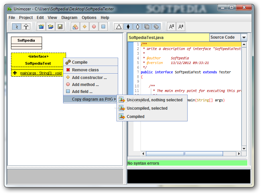This screenshot has height=194, width=261.
Task: Open the File menu
Action: pyautogui.click(x=12, y=18)
